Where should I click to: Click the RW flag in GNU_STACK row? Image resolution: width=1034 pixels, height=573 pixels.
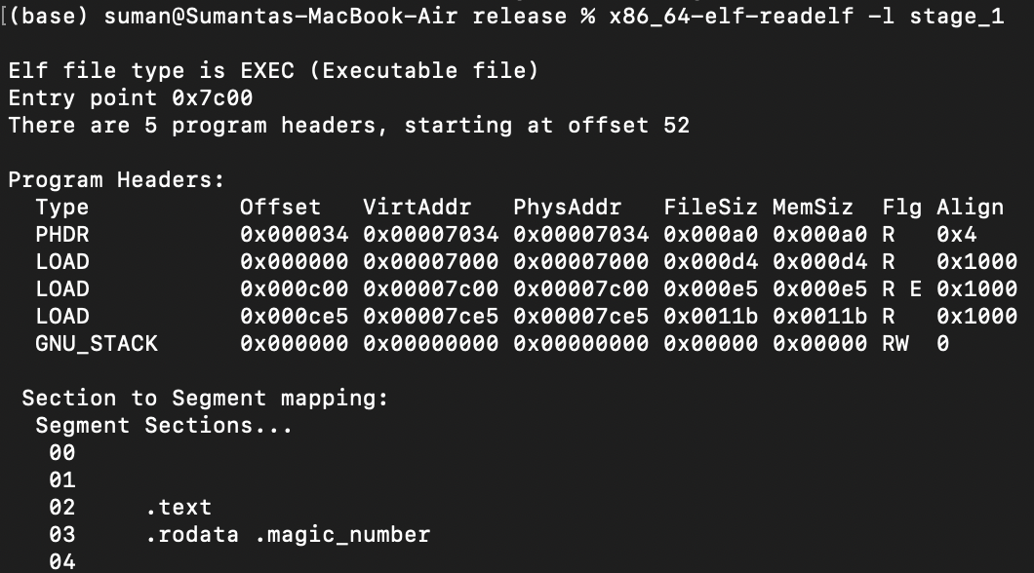click(895, 344)
